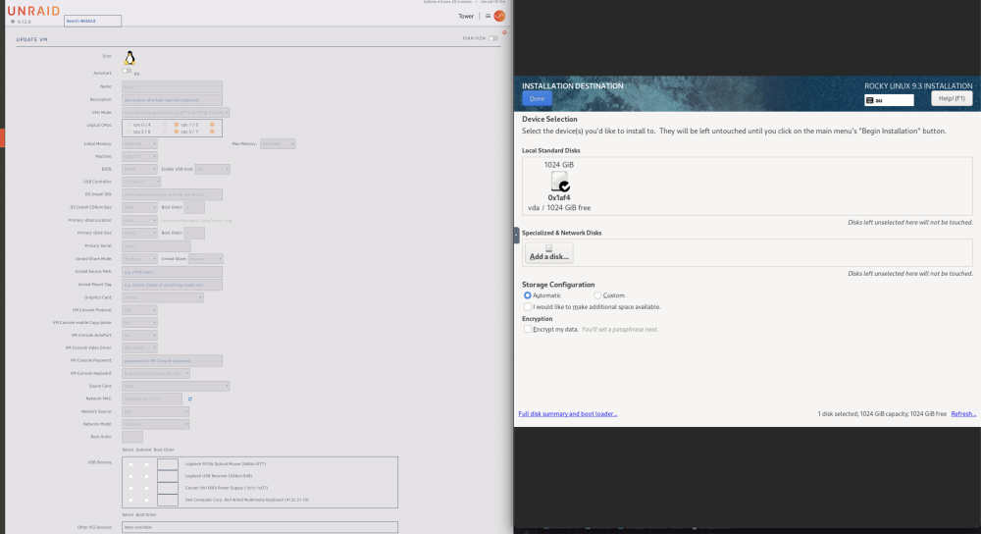Click the 'Tower' server name text
This screenshot has width=981, height=534.
466,17
